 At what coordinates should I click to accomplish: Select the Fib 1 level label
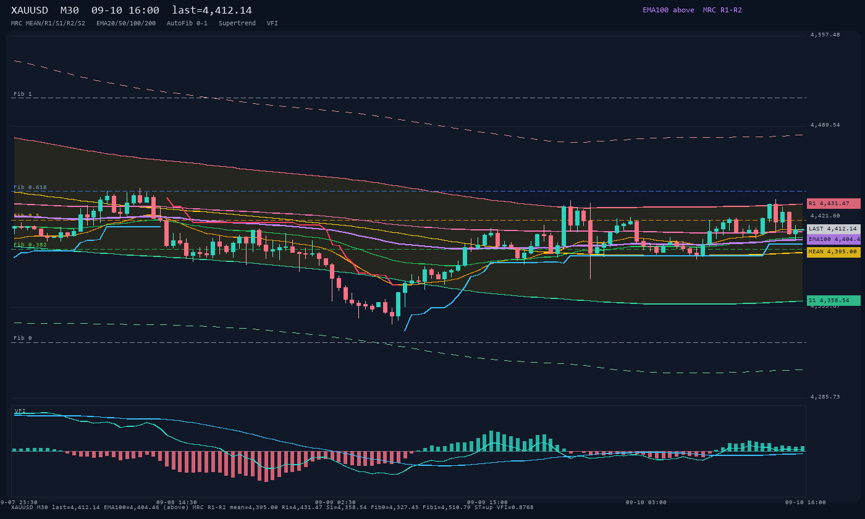(23, 94)
